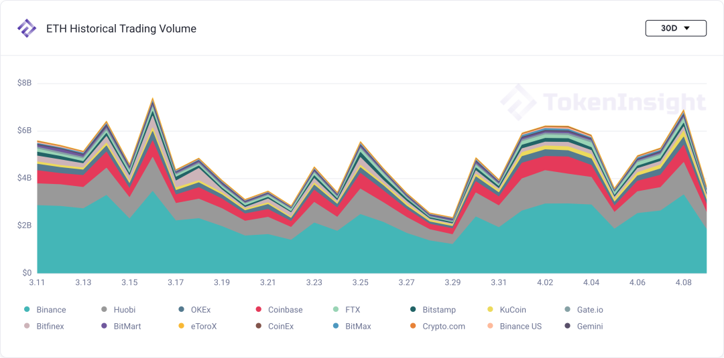The image size is (724, 358).
Task: Click the Gate.io legend dot
Action: coord(567,310)
